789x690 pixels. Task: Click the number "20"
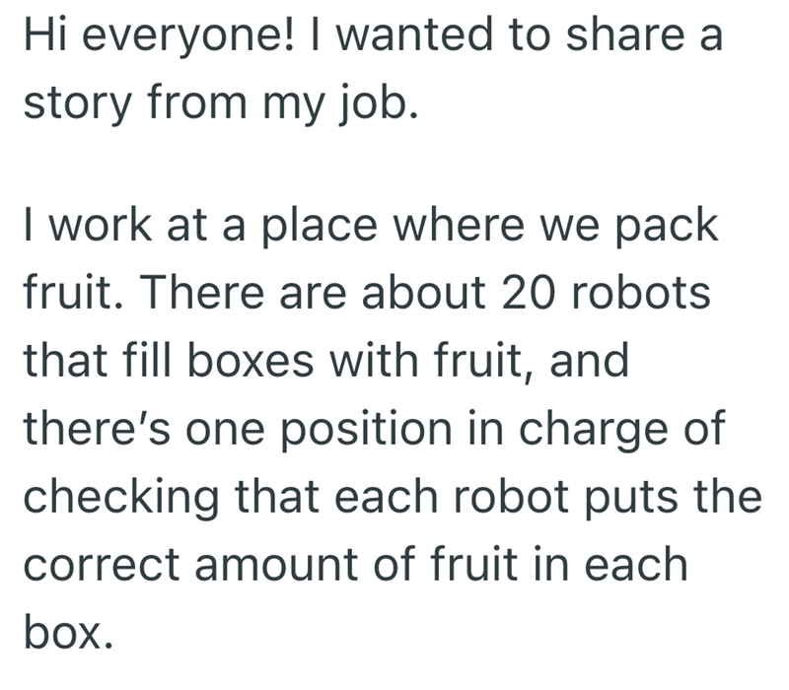coord(515,295)
